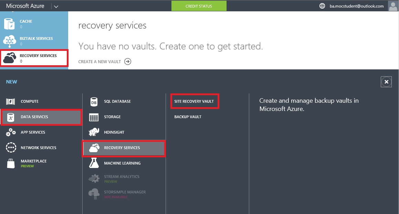Click the Marketplace shopping bag icon

coord(11,164)
